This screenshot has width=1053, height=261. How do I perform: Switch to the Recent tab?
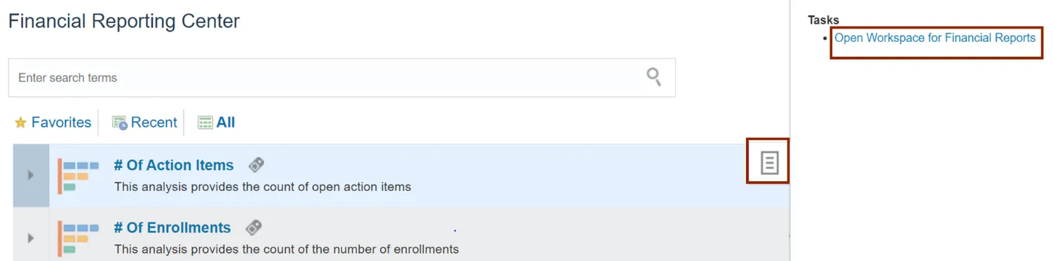[x=144, y=122]
